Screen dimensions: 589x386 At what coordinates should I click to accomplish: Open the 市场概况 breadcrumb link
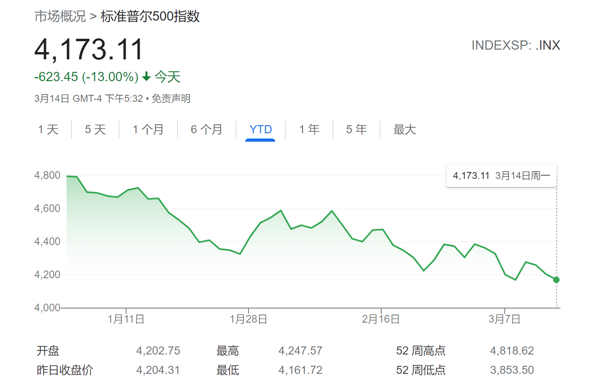[60, 17]
